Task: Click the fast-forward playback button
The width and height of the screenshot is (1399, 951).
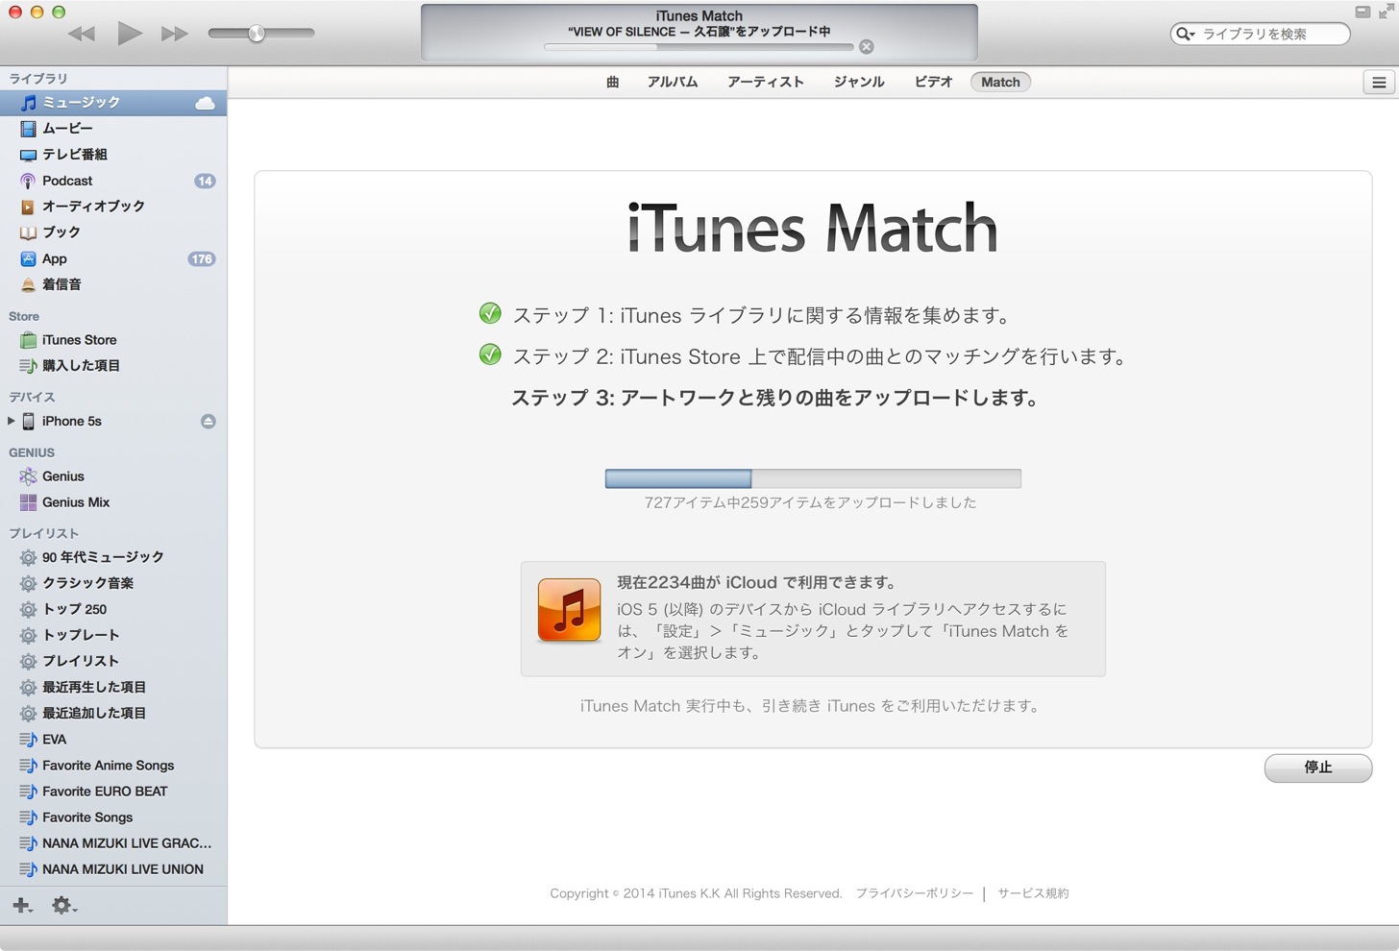Action: pyautogui.click(x=175, y=34)
